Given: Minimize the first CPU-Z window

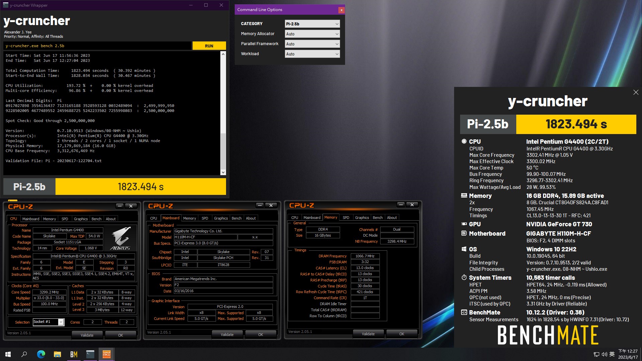Looking at the screenshot, I should point(120,206).
